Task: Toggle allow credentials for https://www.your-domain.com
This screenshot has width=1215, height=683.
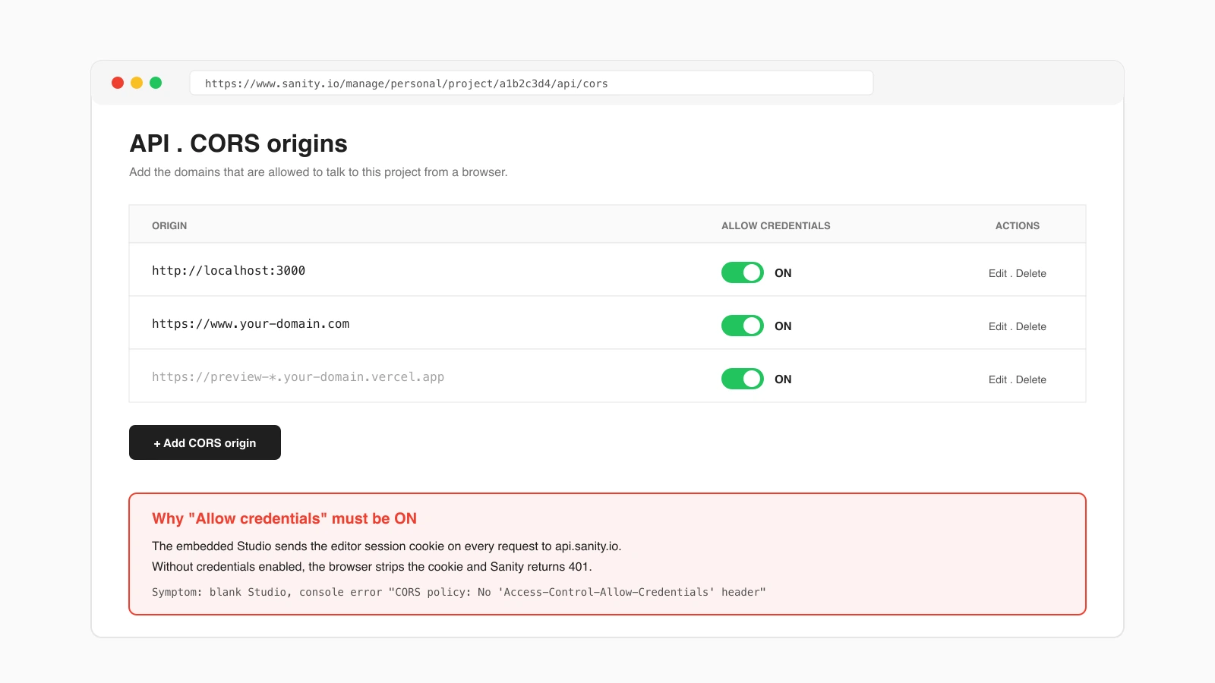Action: (x=742, y=326)
